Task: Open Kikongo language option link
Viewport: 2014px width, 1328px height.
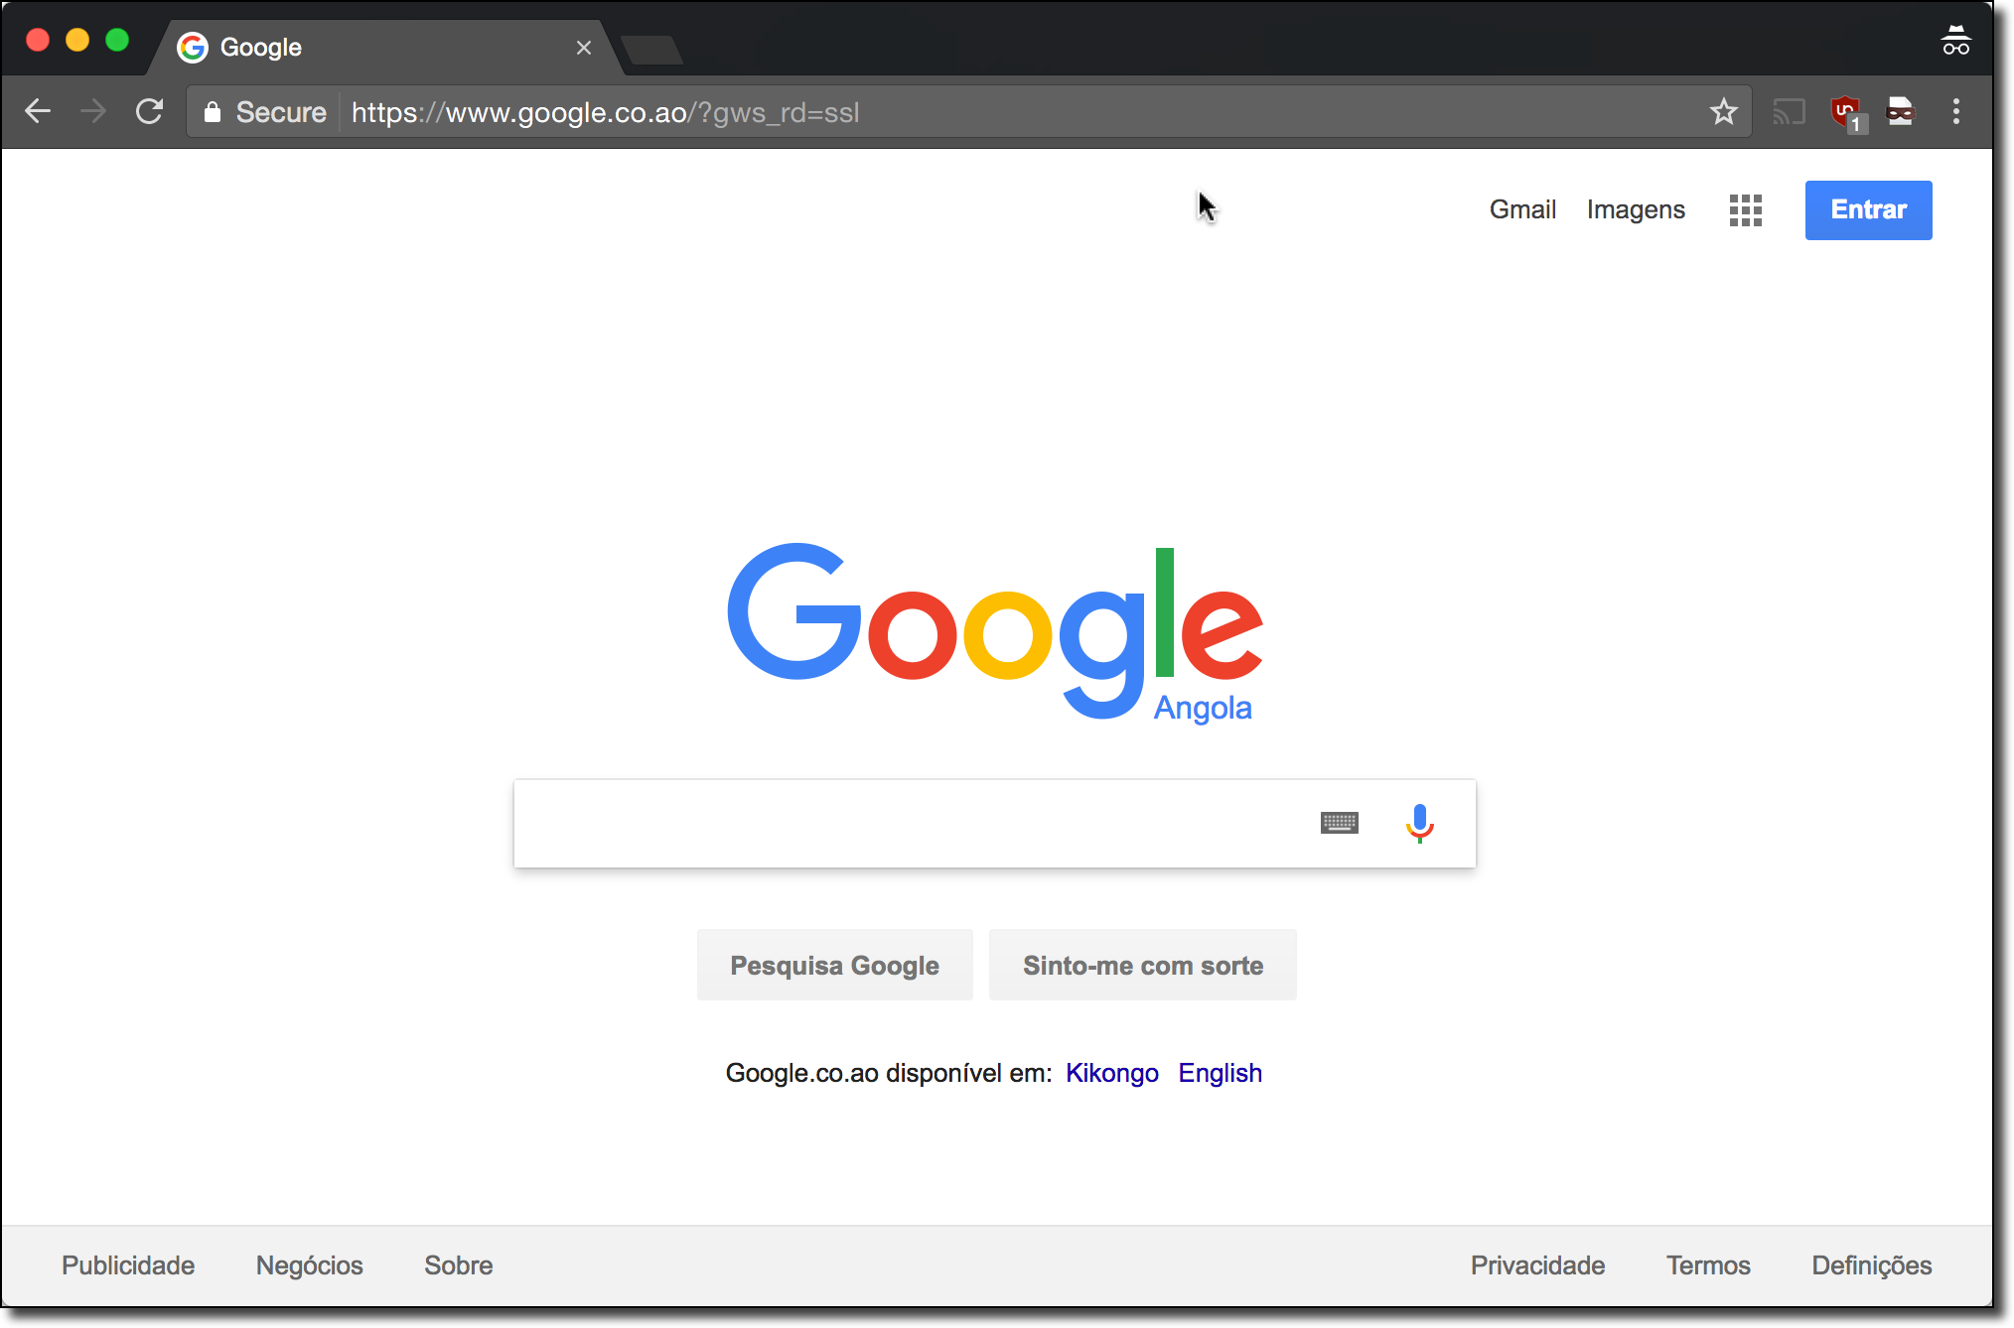Action: tap(1111, 1073)
